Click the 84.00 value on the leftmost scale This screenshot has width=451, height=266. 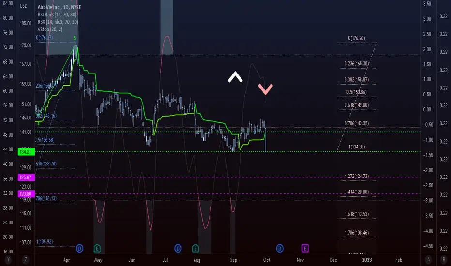[x=8, y=3]
